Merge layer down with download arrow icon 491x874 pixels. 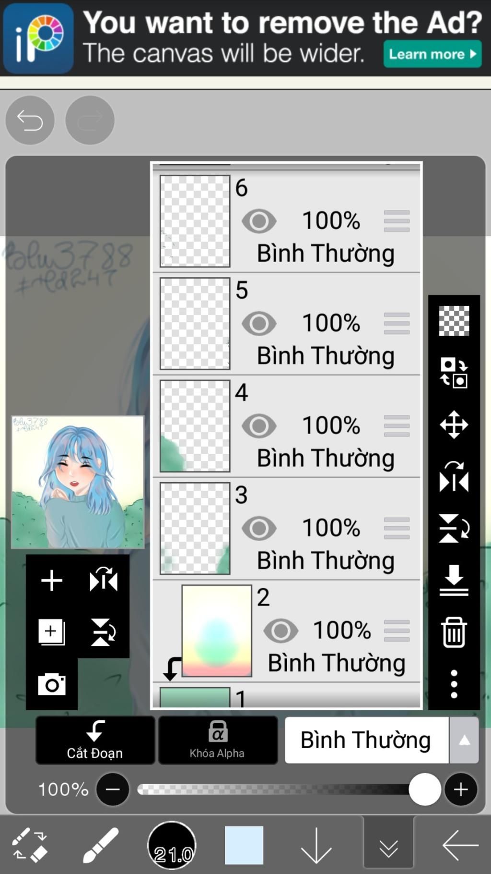[454, 580]
